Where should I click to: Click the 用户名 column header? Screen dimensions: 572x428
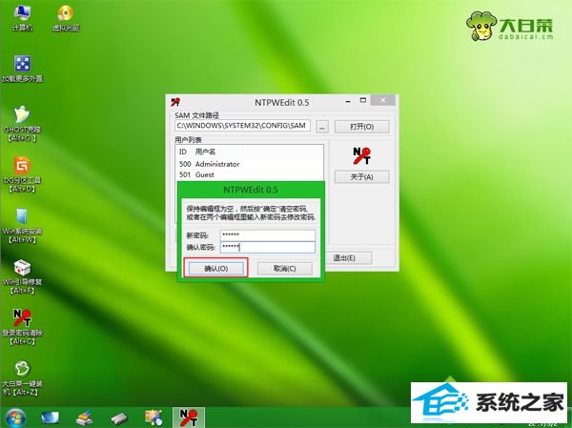coord(205,152)
